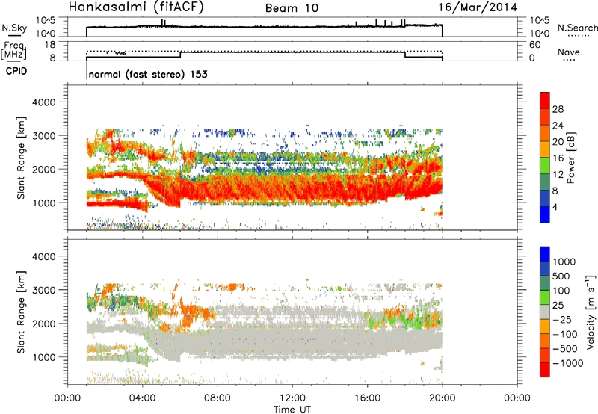Click the power panel 'Slant Range [km]' label
The image size is (598, 414).
pos(21,158)
